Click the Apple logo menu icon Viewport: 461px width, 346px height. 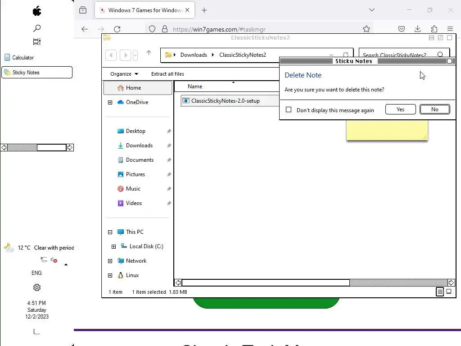(x=37, y=11)
